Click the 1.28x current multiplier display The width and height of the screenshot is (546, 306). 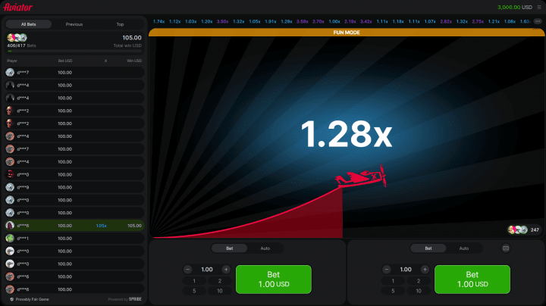pyautogui.click(x=347, y=134)
